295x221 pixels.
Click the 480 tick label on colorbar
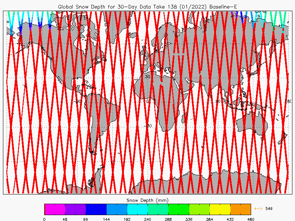[x=251, y=219]
